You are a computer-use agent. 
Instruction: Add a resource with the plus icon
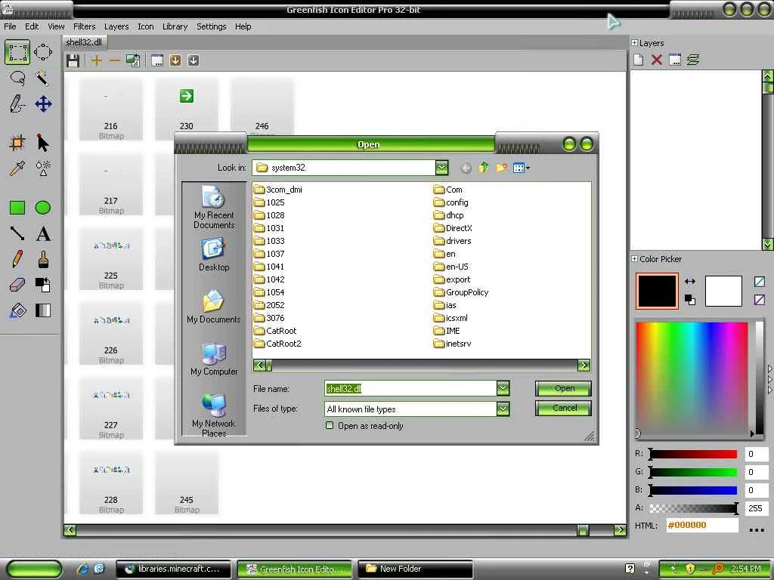pos(97,60)
